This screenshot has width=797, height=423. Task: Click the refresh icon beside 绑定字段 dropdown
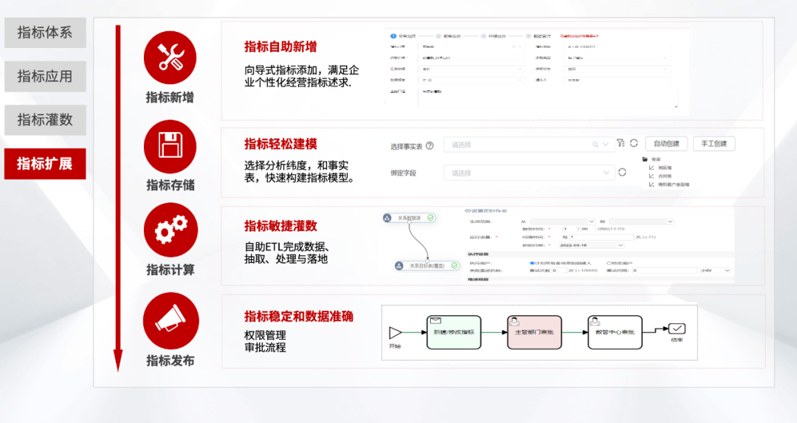point(622,172)
